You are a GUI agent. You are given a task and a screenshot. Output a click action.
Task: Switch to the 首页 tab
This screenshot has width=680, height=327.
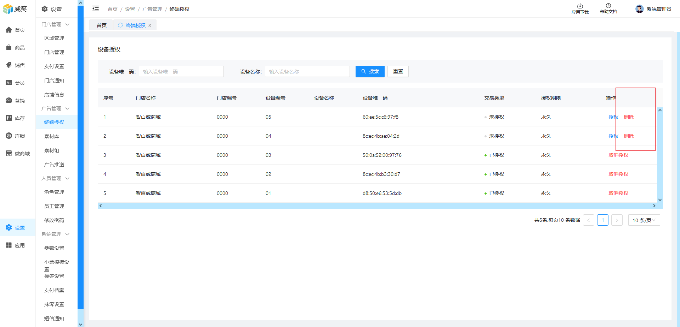click(x=101, y=25)
